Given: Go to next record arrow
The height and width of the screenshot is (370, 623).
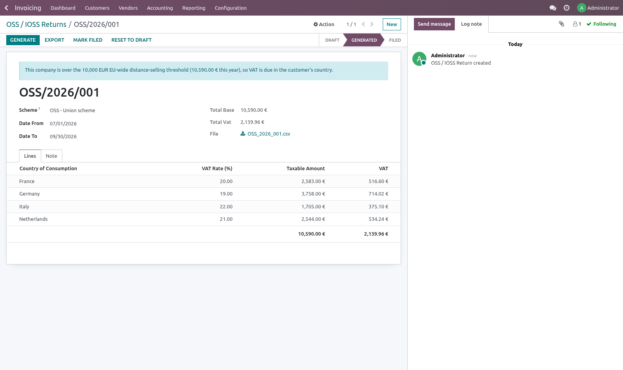Looking at the screenshot, I should point(372,24).
